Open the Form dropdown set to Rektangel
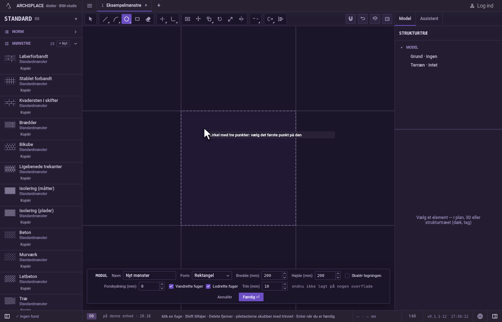 212,275
